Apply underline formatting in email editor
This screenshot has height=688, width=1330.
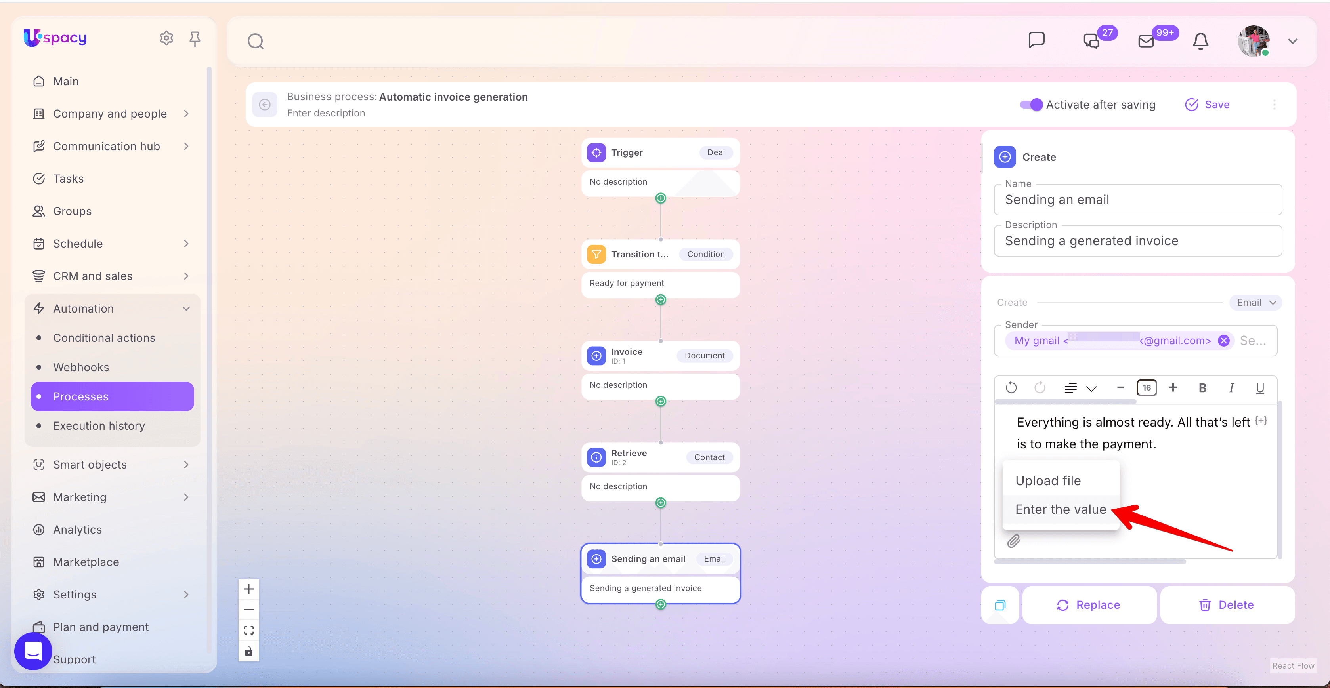[1260, 388]
